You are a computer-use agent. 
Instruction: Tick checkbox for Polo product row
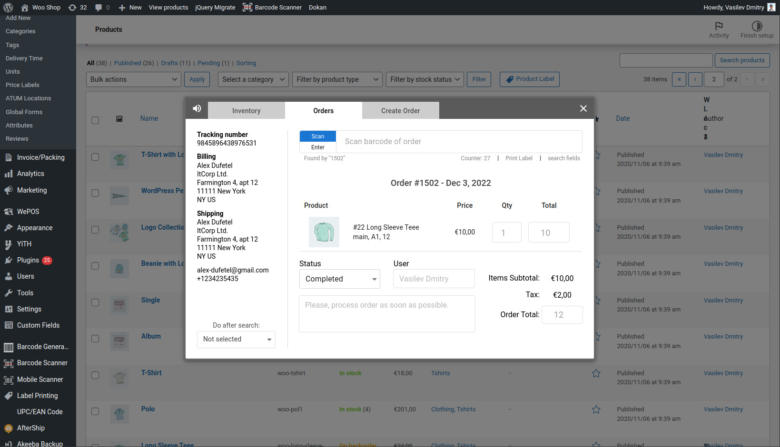point(95,411)
